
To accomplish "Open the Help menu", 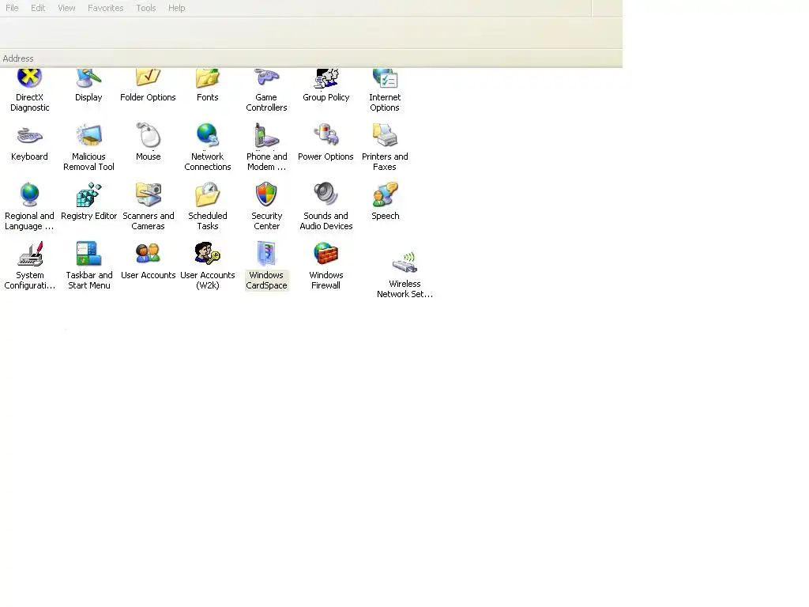I will [176, 8].
